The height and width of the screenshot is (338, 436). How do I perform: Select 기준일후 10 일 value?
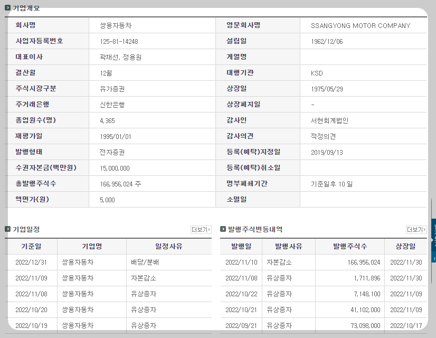[x=331, y=184]
